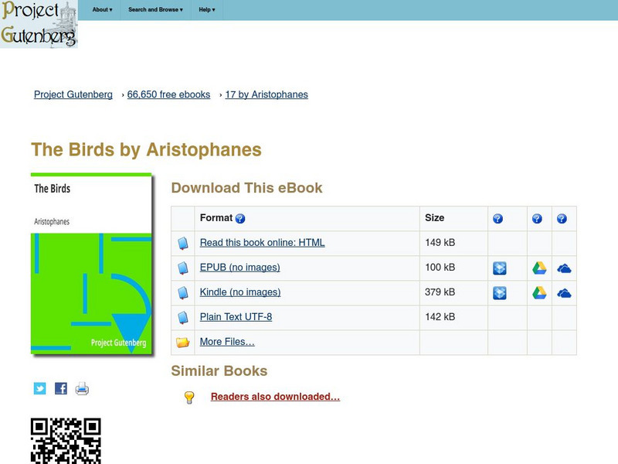
Task: Open the Search and Browse dropdown
Action: pos(155,9)
